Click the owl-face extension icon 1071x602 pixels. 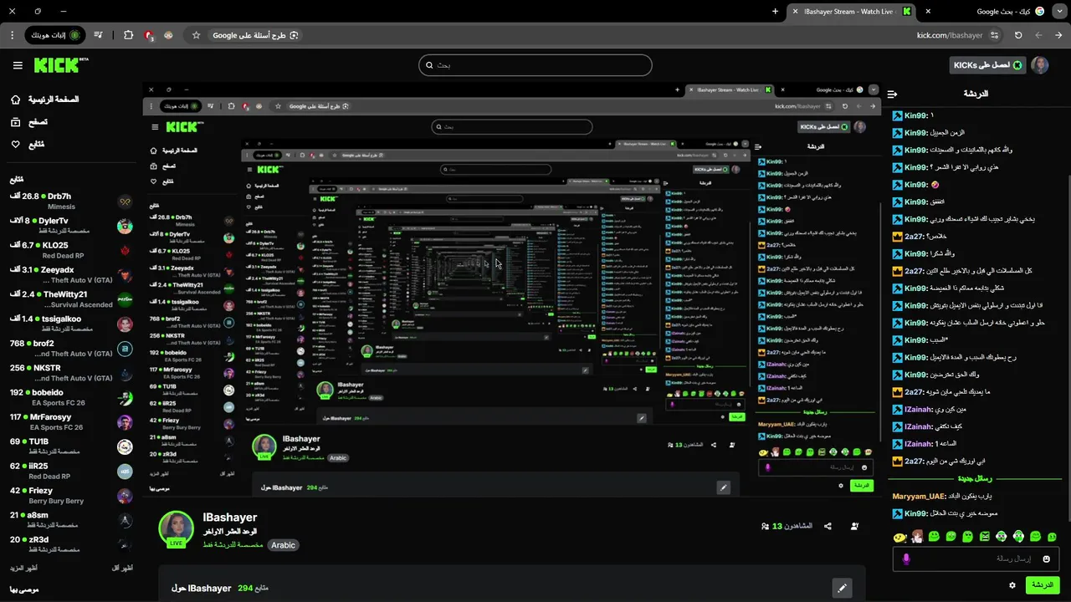pyautogui.click(x=168, y=35)
